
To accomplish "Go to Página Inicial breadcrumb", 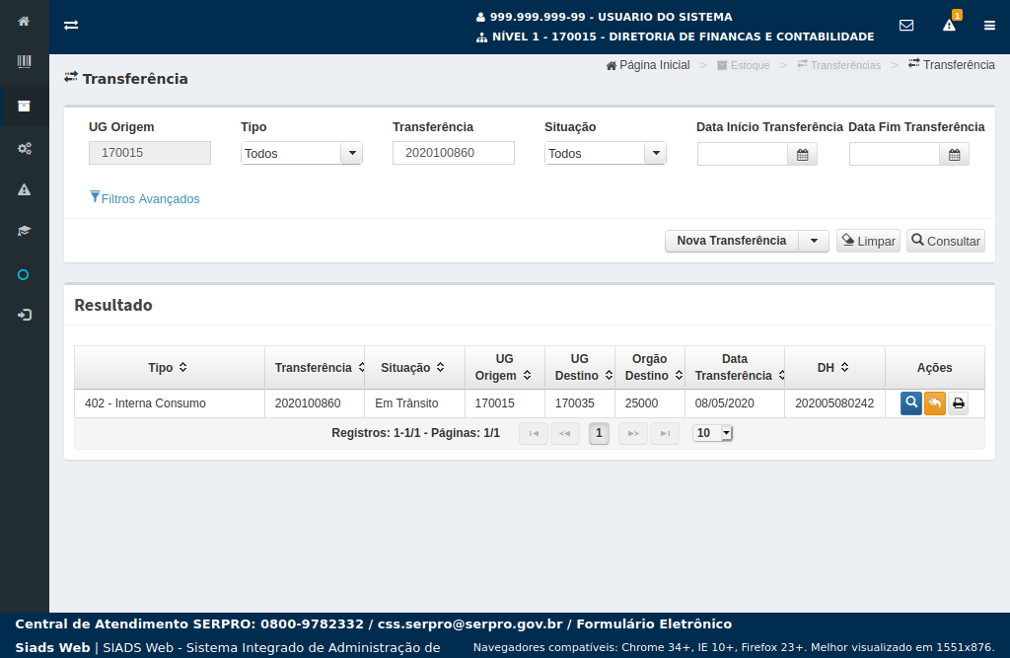I will [648, 65].
